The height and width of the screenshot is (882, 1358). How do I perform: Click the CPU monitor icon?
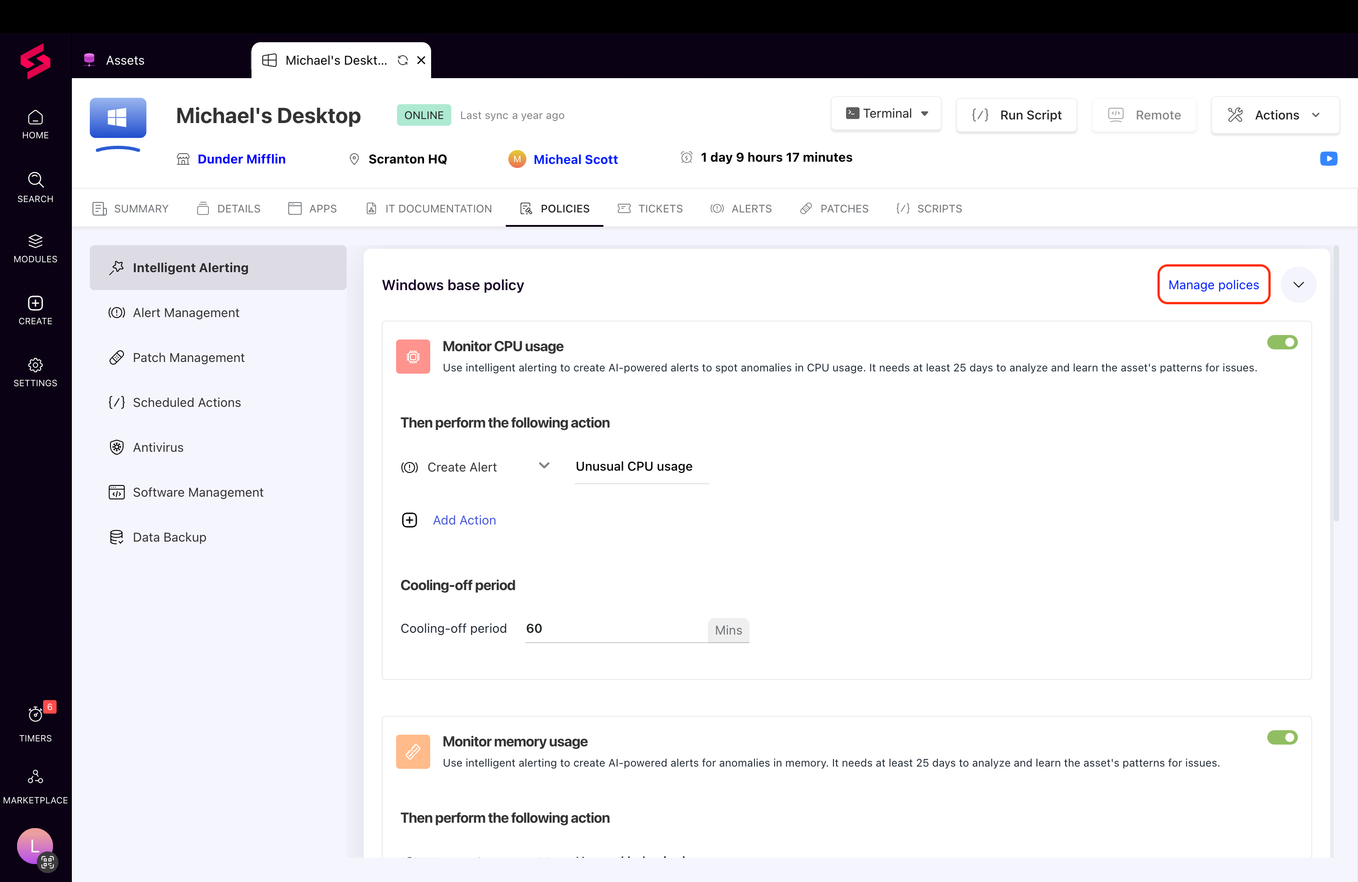pos(413,357)
